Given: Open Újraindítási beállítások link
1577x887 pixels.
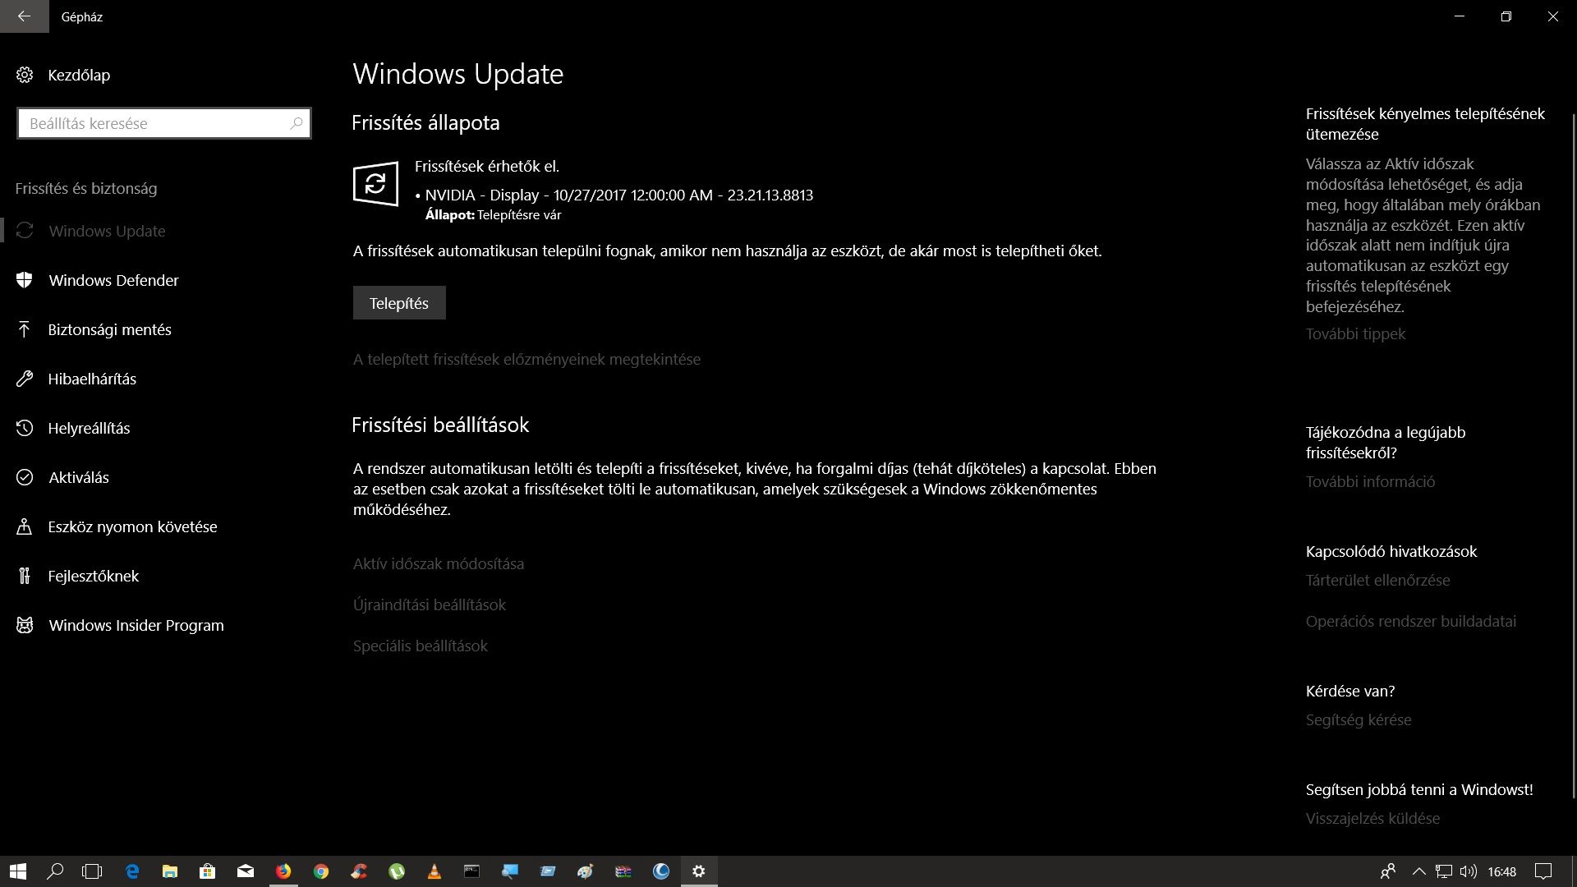Looking at the screenshot, I should tap(430, 604).
